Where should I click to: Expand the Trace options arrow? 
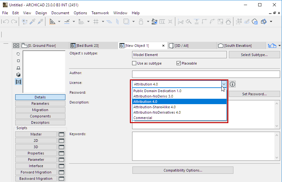pos(133,22)
